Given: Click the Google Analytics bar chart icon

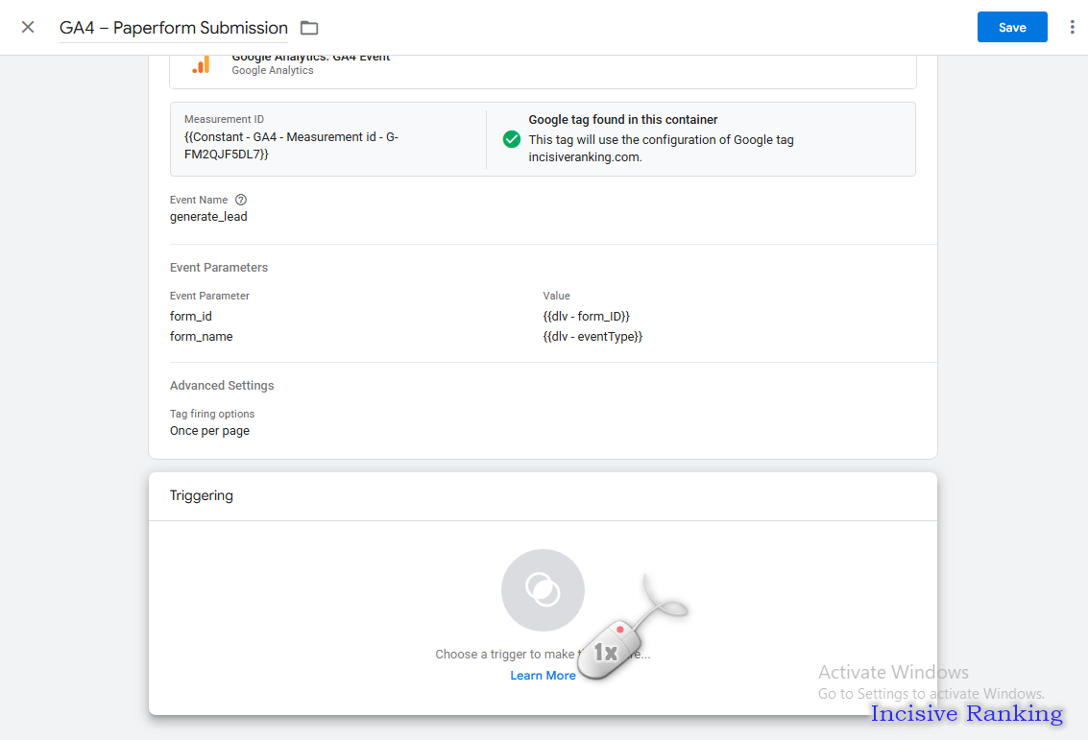Looking at the screenshot, I should [x=202, y=64].
